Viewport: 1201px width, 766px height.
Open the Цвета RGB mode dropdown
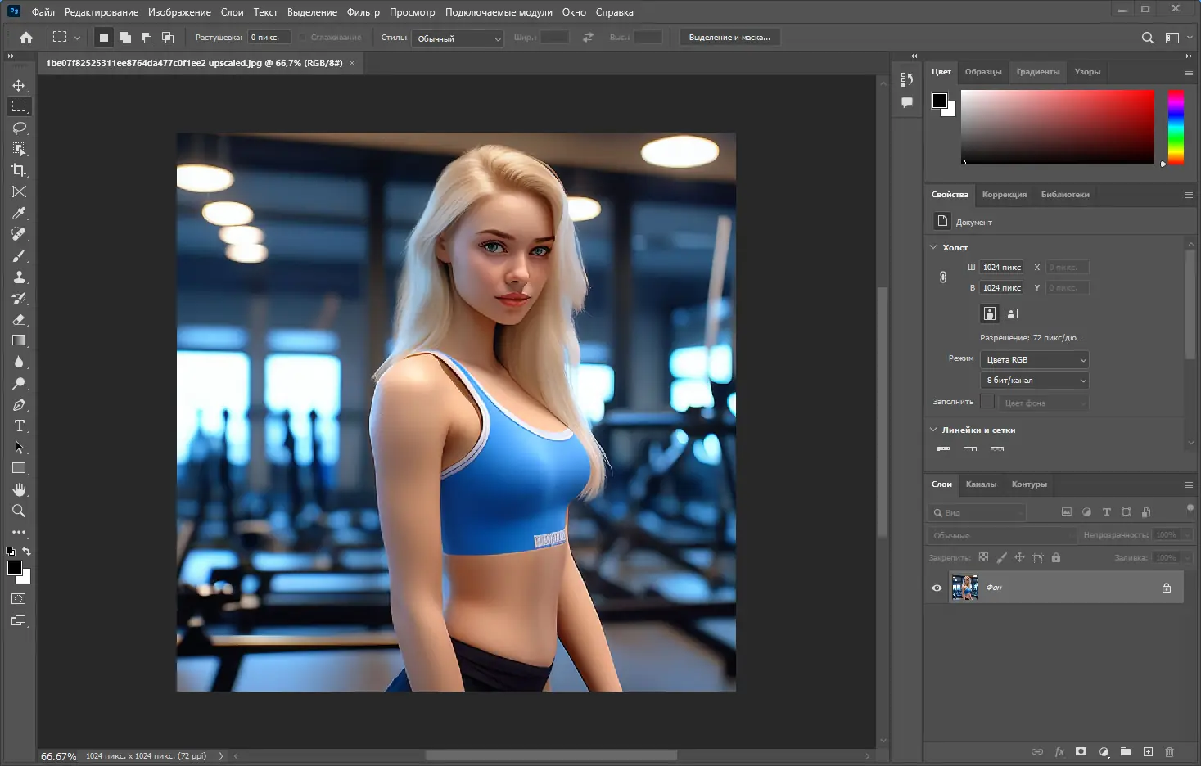[x=1035, y=360]
